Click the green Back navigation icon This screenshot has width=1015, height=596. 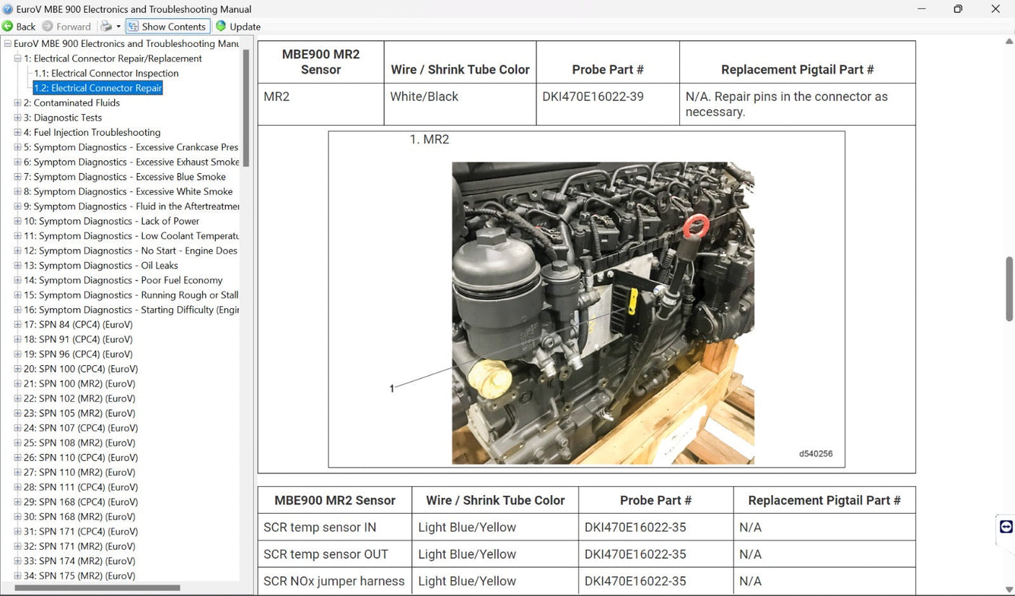(6, 26)
